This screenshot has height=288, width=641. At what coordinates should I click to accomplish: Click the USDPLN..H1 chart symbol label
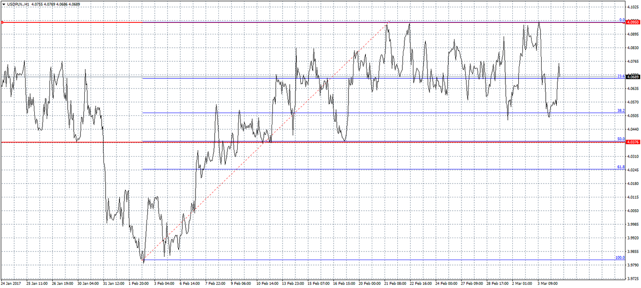click(16, 4)
